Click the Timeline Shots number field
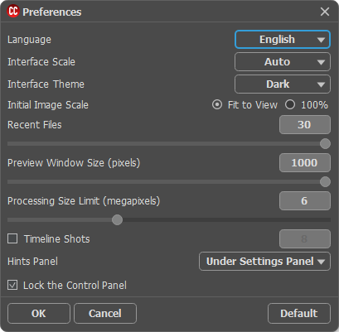Image resolution: width=339 pixels, height=332 pixels. click(x=305, y=238)
